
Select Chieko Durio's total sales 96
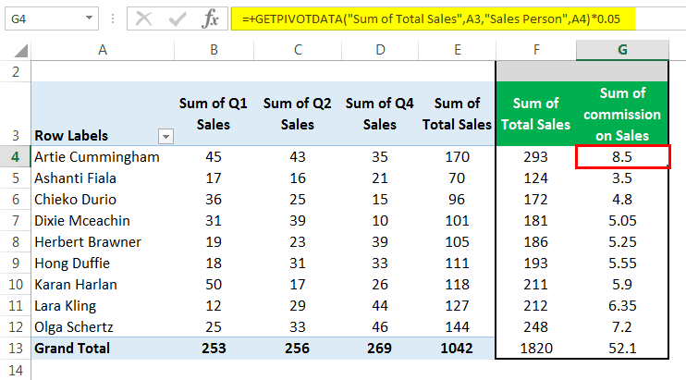pyautogui.click(x=457, y=200)
